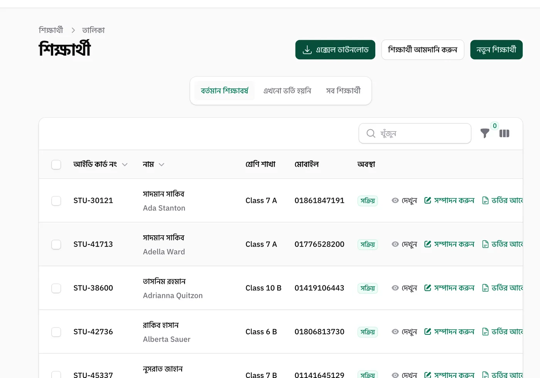Click the তালিকা breadcrumb text

point(93,30)
